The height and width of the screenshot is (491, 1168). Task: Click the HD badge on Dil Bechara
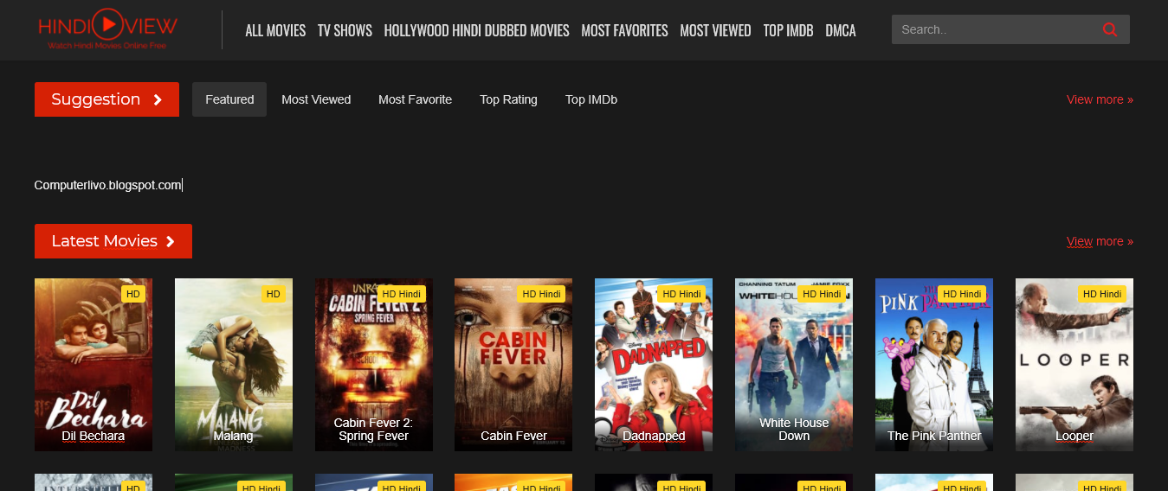click(132, 294)
